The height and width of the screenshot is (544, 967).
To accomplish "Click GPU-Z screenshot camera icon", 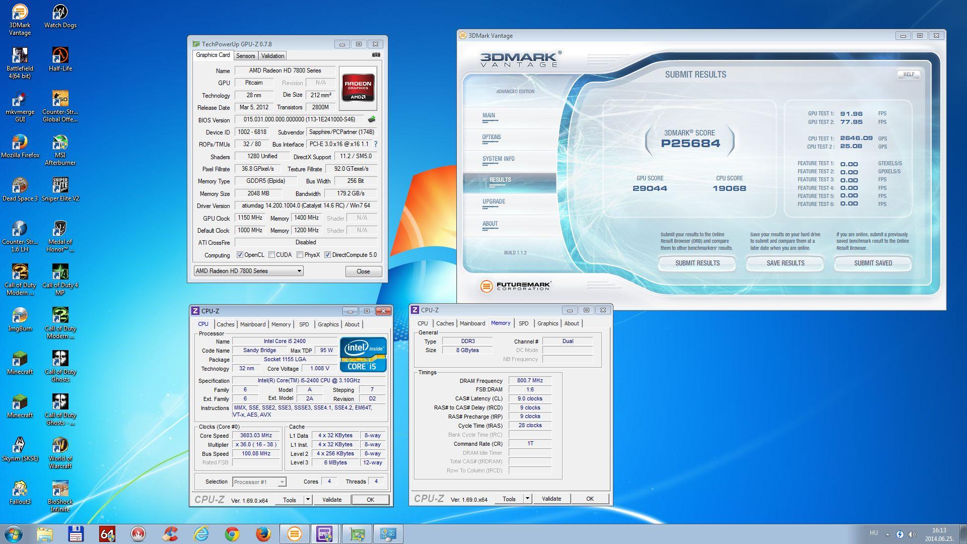I will (x=376, y=55).
